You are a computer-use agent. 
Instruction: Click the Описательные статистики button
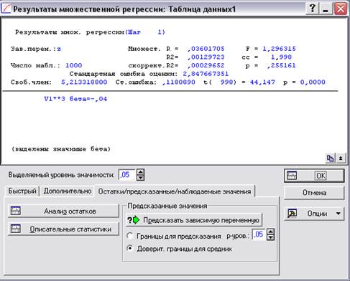click(x=63, y=229)
